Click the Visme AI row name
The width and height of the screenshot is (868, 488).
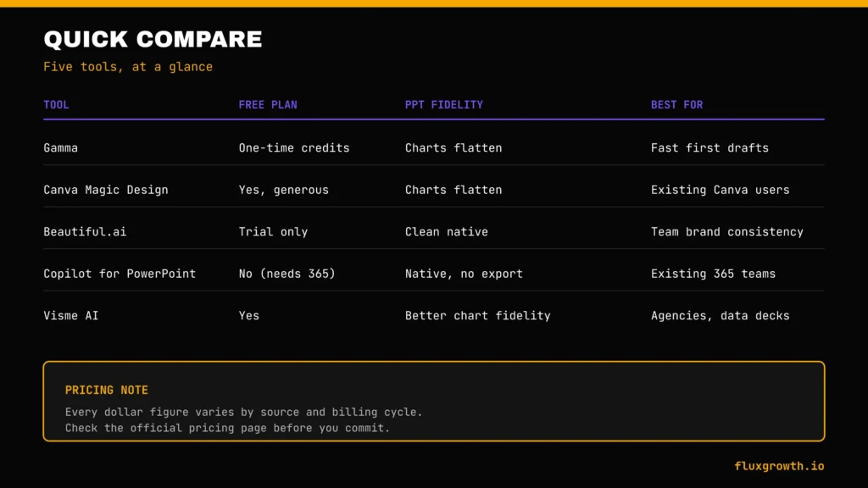pos(71,315)
